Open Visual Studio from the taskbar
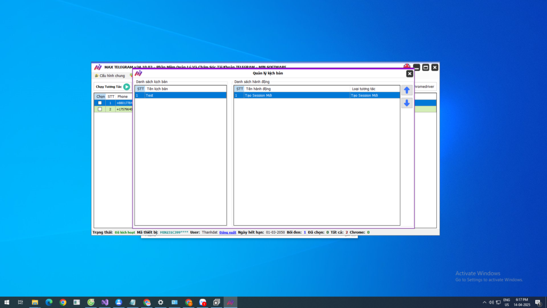This screenshot has width=547, height=308. 105,302
